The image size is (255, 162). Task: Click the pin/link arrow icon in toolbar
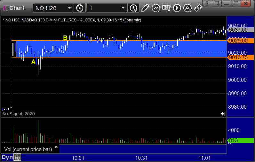(198, 8)
